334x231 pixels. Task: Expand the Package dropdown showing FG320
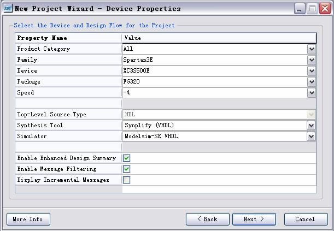(312, 82)
